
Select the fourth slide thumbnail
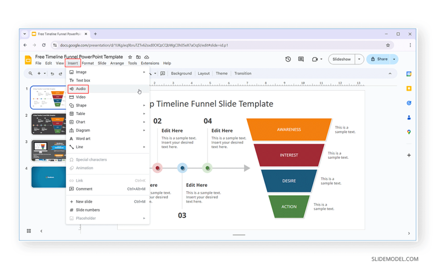pyautogui.click(x=48, y=177)
